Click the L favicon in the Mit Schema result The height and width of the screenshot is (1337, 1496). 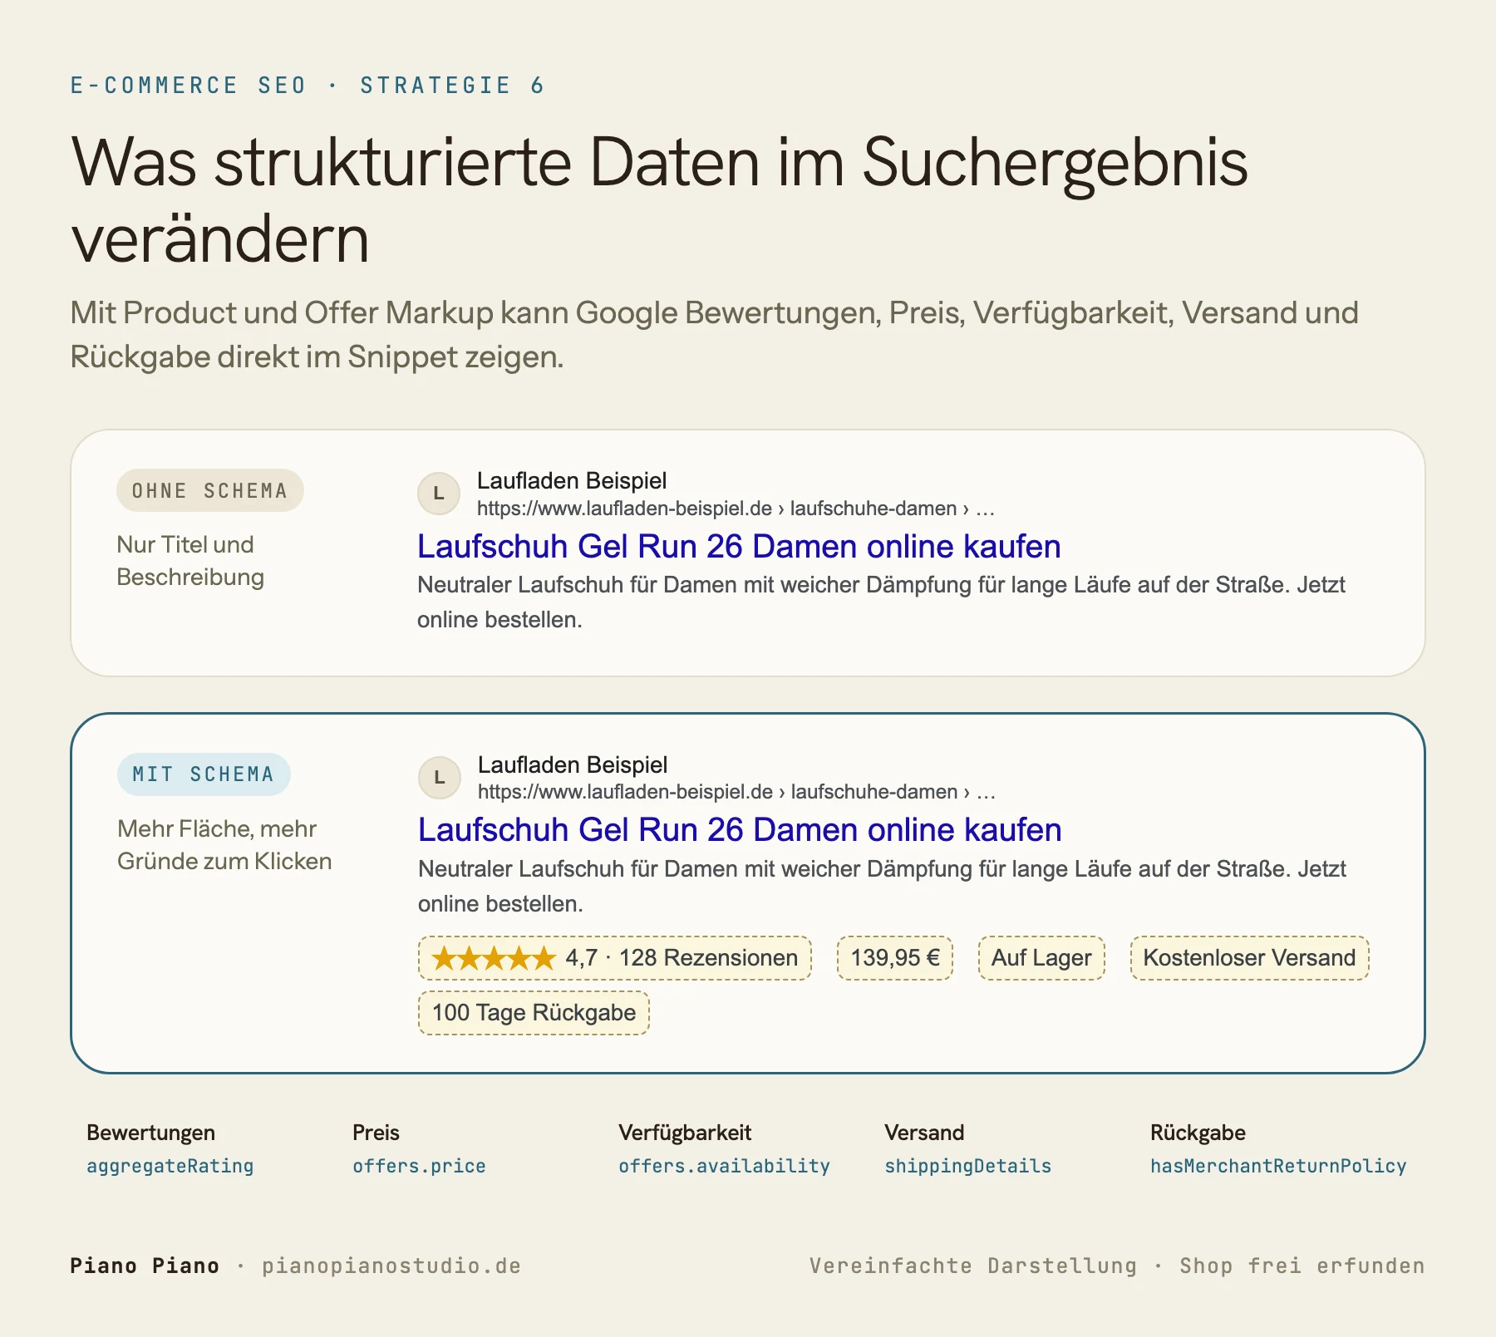click(x=440, y=778)
